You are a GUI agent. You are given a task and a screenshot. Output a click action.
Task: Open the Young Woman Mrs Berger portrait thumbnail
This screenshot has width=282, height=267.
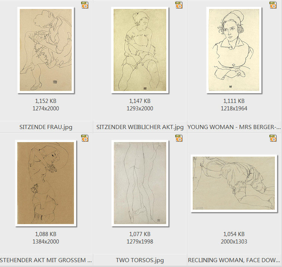tap(234, 50)
